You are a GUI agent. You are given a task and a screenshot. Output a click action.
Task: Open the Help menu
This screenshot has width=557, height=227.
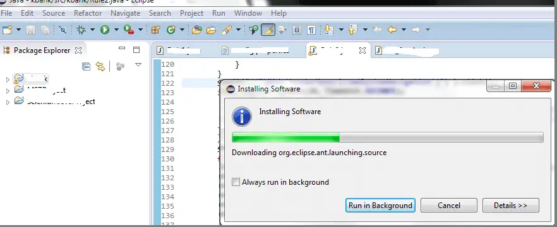point(278,13)
